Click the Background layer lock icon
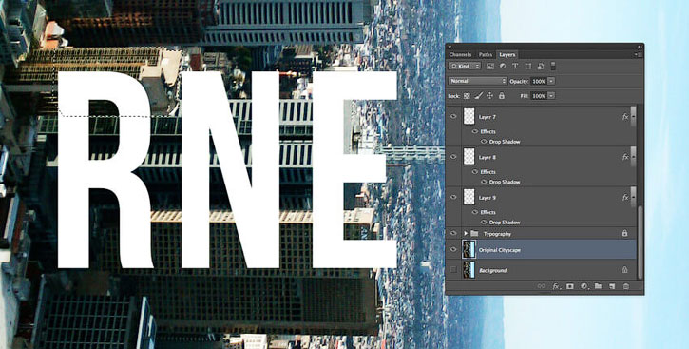 624,270
